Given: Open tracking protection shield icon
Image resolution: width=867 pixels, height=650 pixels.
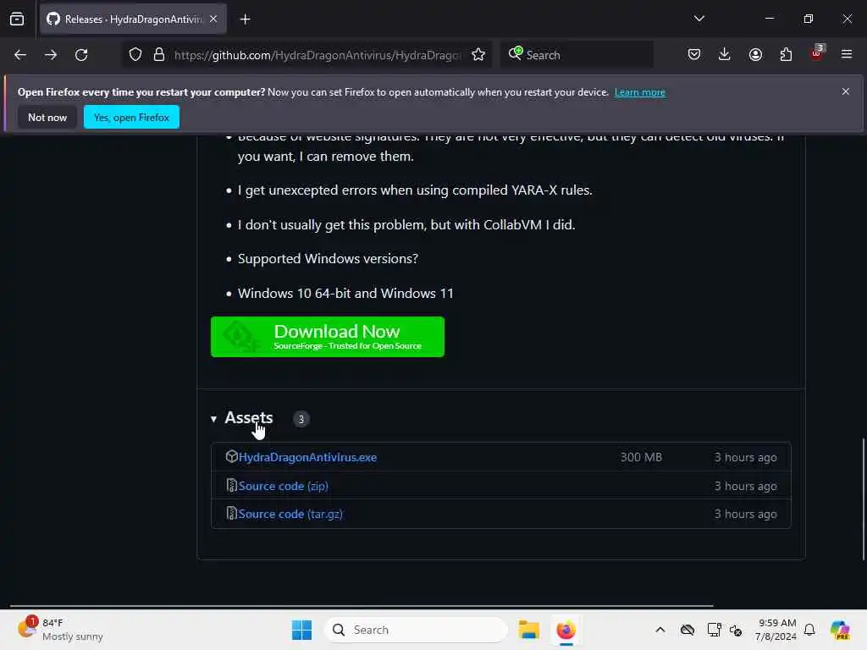Looking at the screenshot, I should [x=135, y=55].
